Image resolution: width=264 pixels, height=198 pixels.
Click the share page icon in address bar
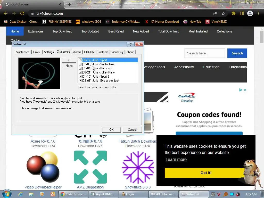(215, 13)
